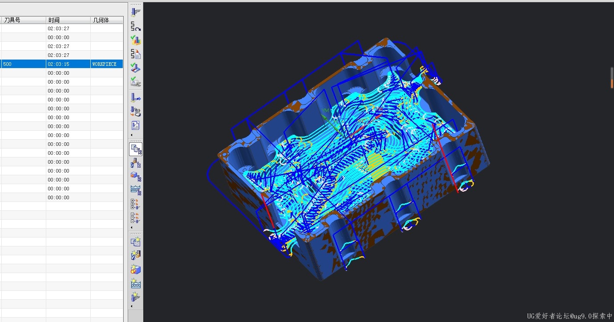Click the Create Method icon
Viewport: 614px width, 322px height.
pos(136,283)
